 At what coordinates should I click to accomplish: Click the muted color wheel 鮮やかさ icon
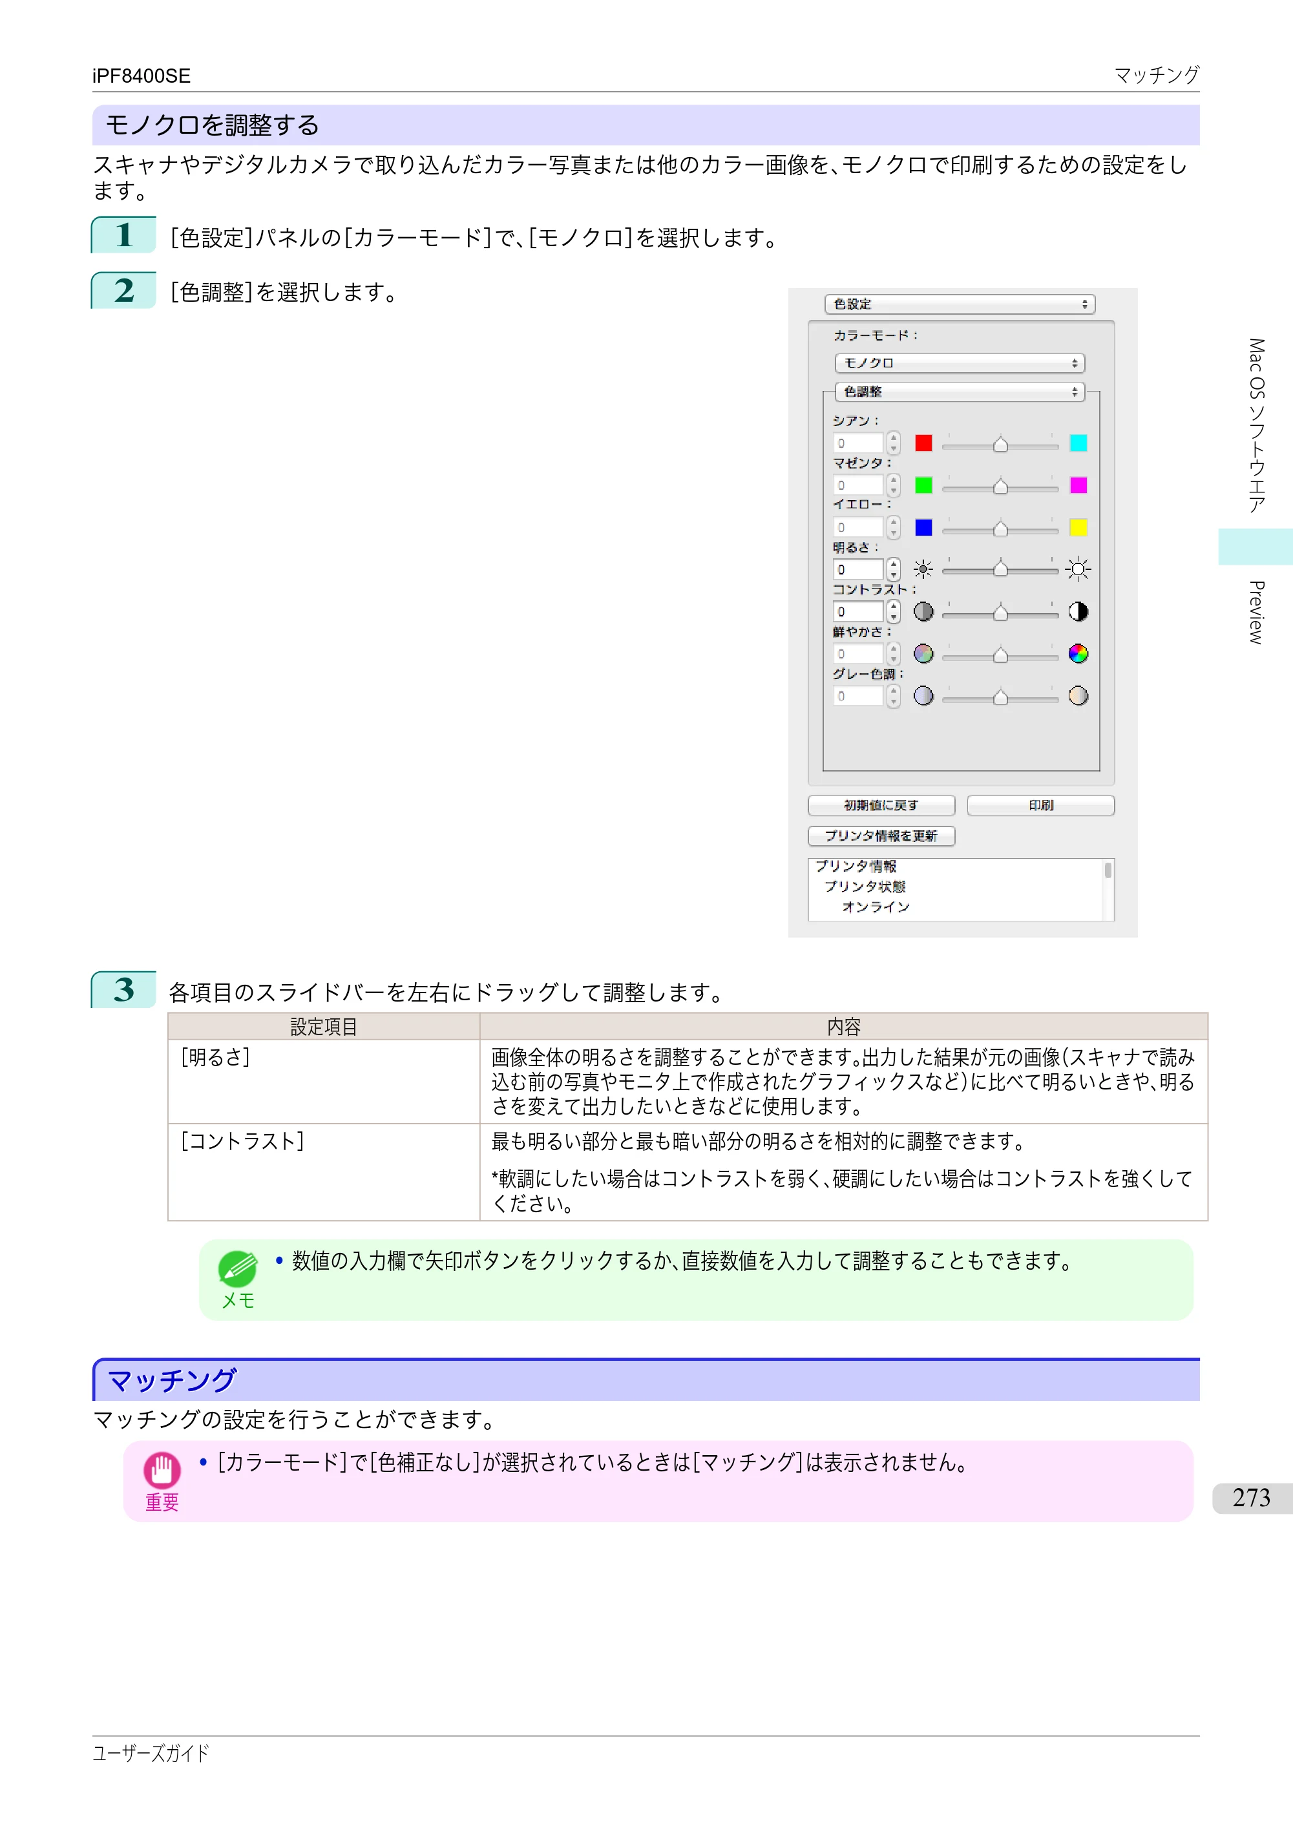point(923,654)
